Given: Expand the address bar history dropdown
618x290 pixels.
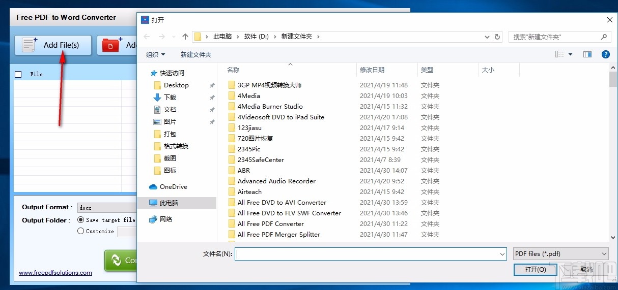Looking at the screenshot, I should tap(487, 37).
